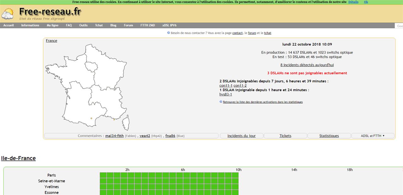Open the latest activations statistics link
This screenshot has width=403, height=195.
(x=263, y=102)
